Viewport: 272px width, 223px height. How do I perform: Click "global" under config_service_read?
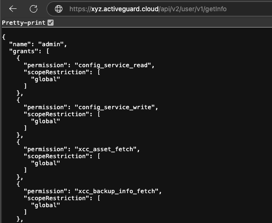pos(46,79)
